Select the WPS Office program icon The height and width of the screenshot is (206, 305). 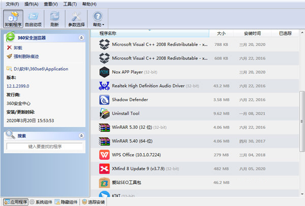tap(104, 154)
